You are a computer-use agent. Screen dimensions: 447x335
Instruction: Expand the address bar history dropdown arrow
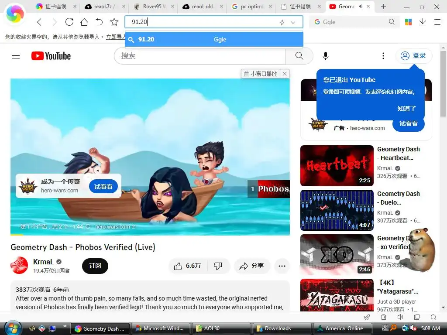(293, 22)
